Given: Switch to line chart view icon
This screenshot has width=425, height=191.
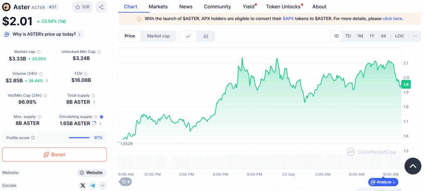Looking at the screenshot, I should point(188,36).
